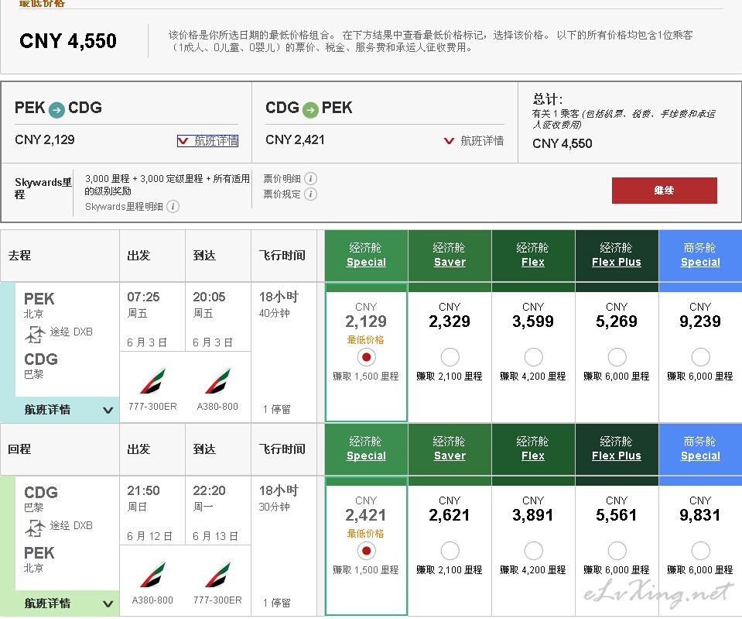Click the Skywards里程明细 link
The width and height of the screenshot is (742, 619).
click(124, 207)
